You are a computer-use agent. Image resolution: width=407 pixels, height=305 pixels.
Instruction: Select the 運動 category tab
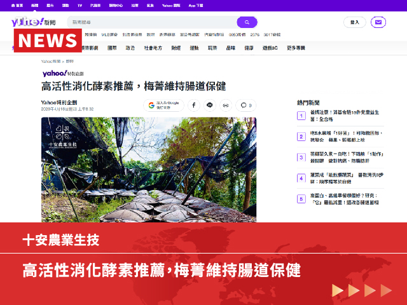[194, 48]
